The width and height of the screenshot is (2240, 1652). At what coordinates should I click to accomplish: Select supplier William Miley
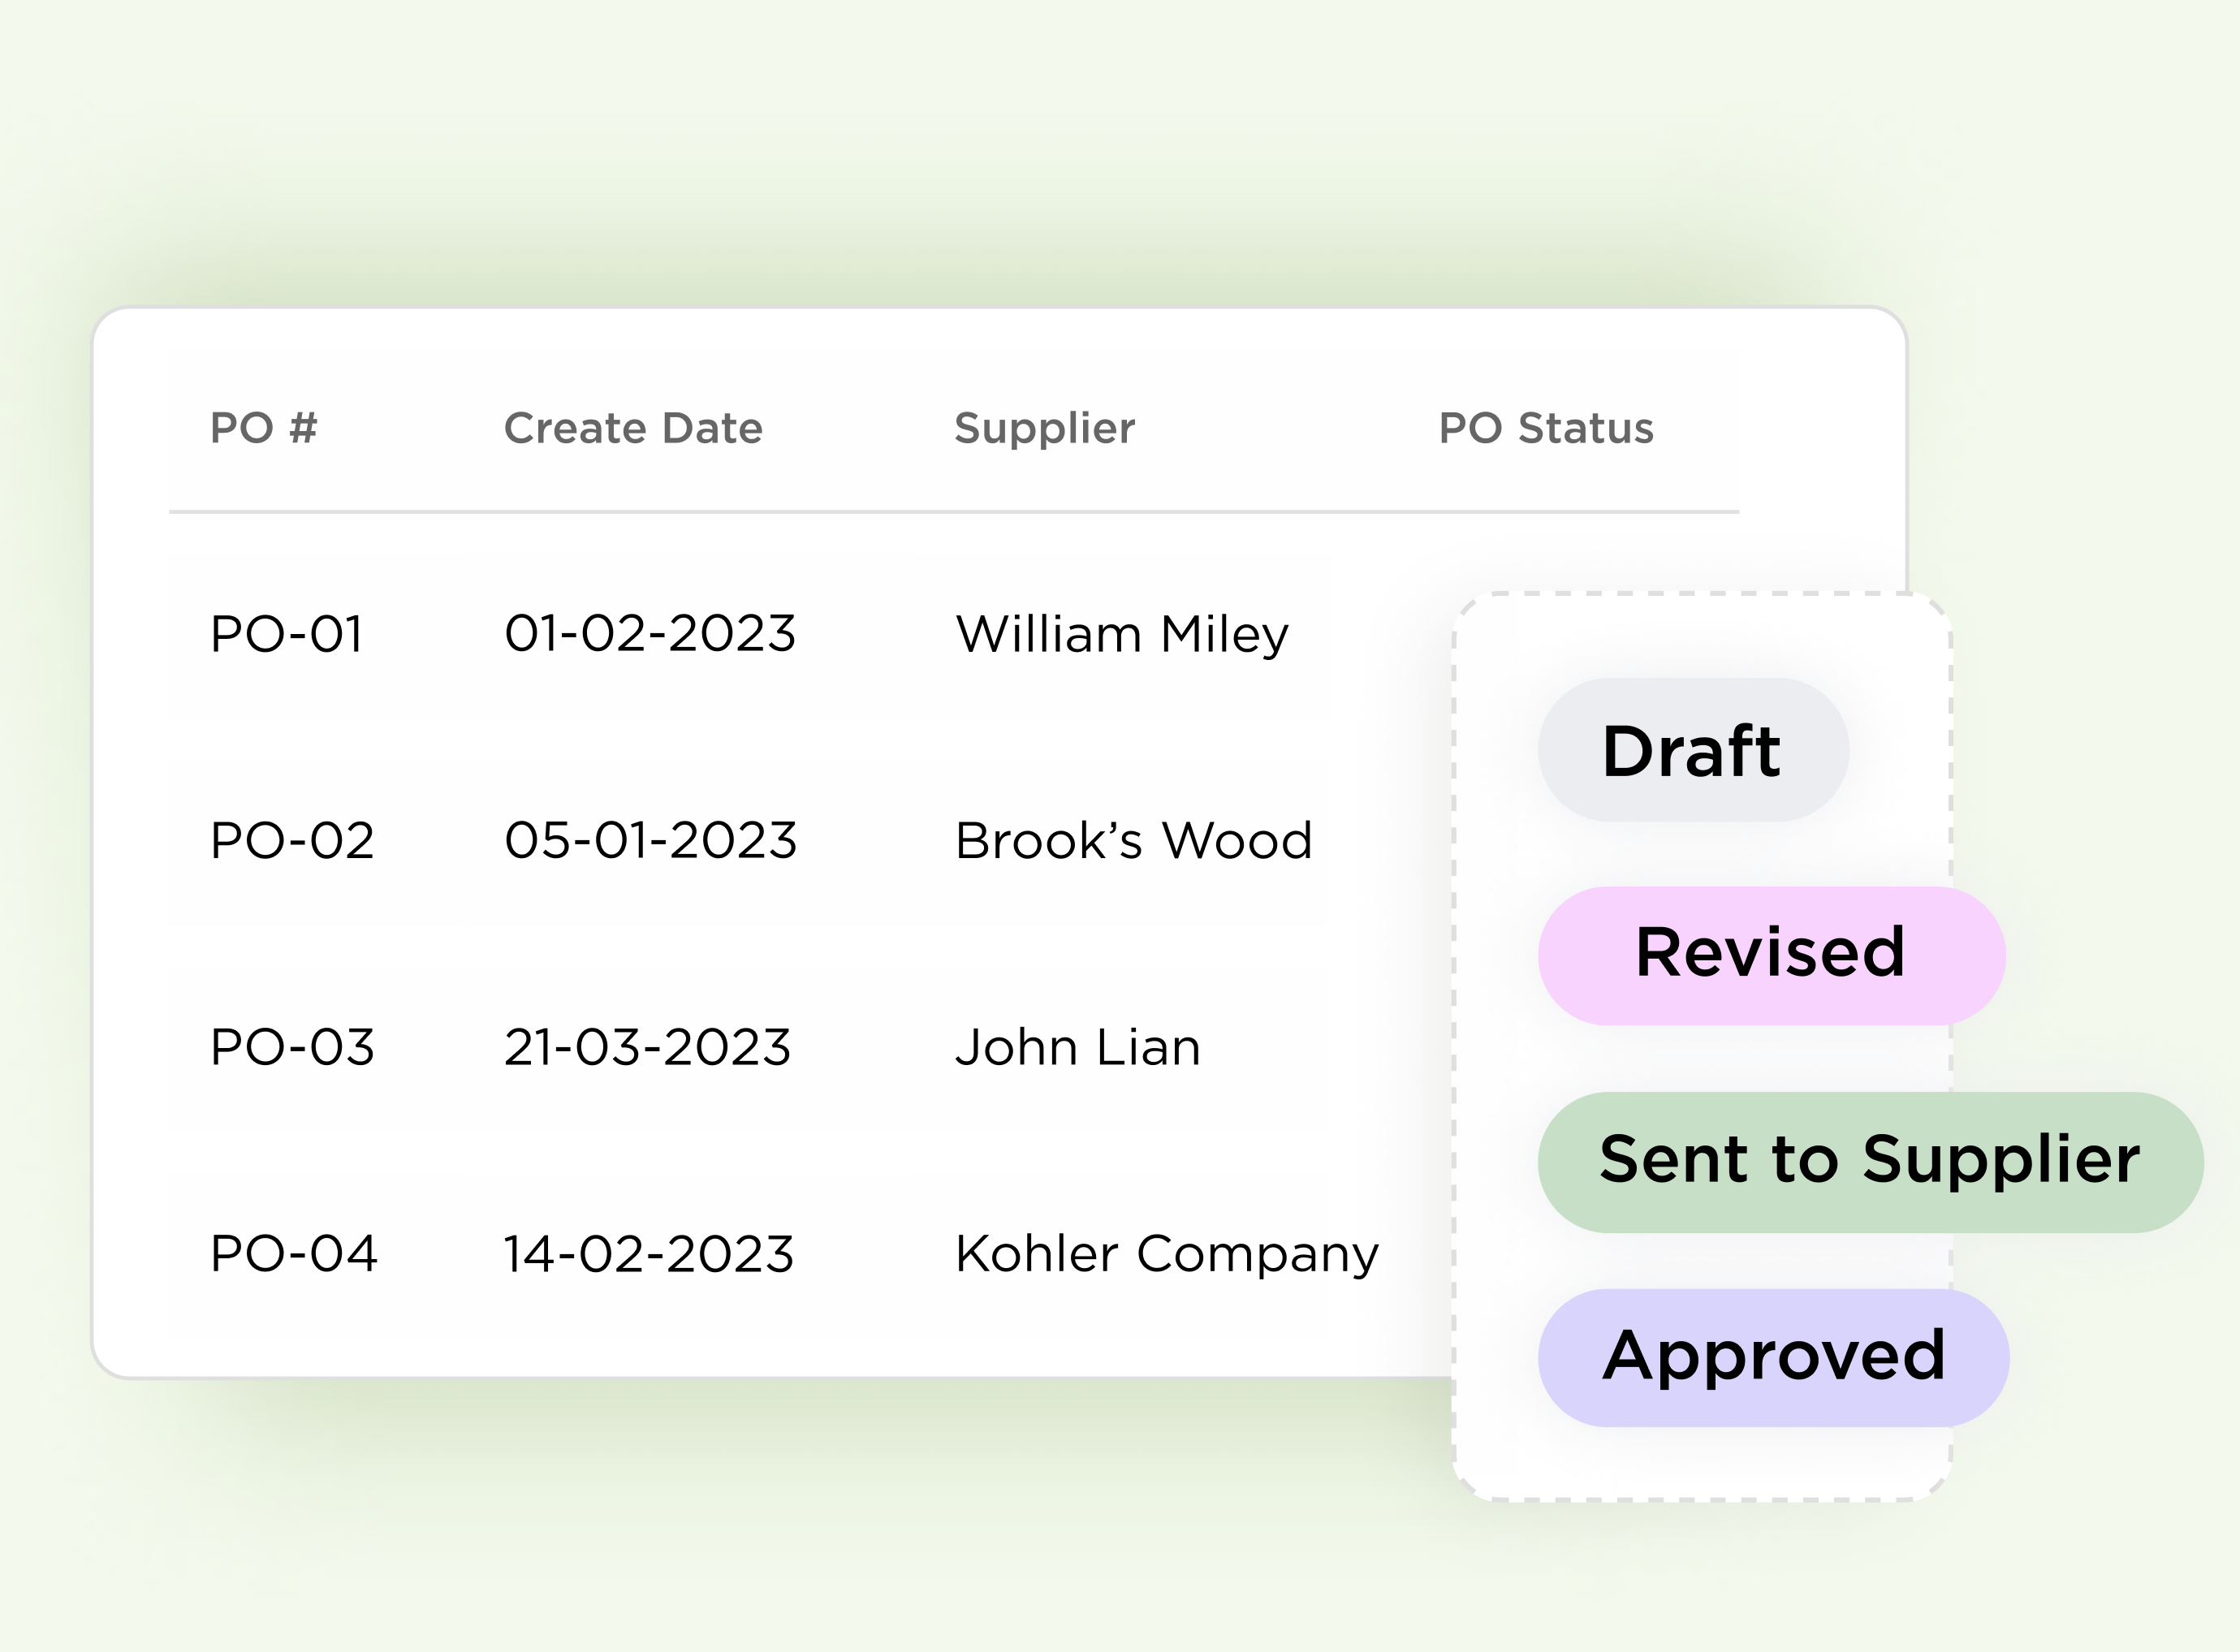pos(1122,636)
